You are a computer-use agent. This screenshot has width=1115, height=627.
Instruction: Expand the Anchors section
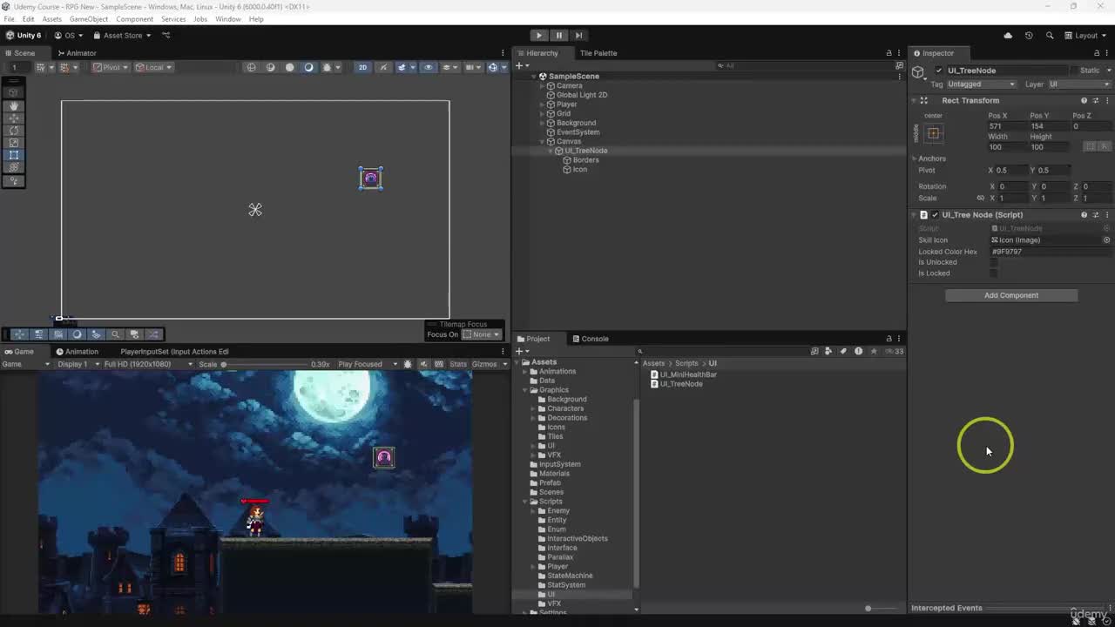tap(915, 158)
